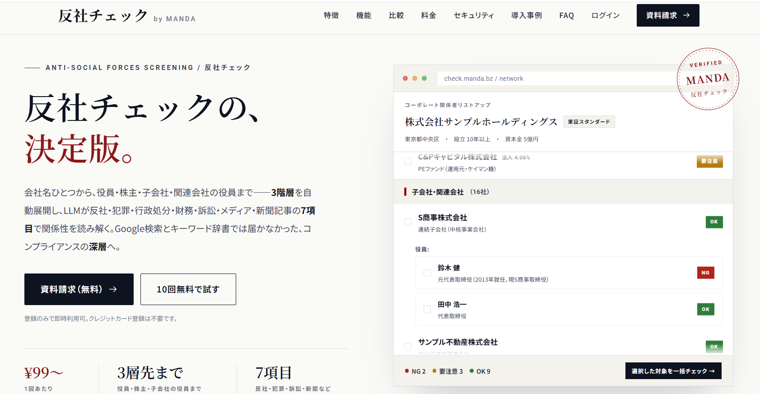Click the ログイン link
The height and width of the screenshot is (394, 760).
[606, 15]
